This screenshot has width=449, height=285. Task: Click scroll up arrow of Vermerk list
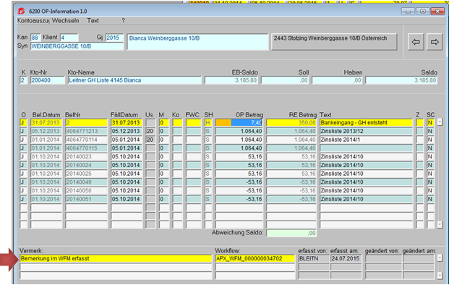point(440,258)
